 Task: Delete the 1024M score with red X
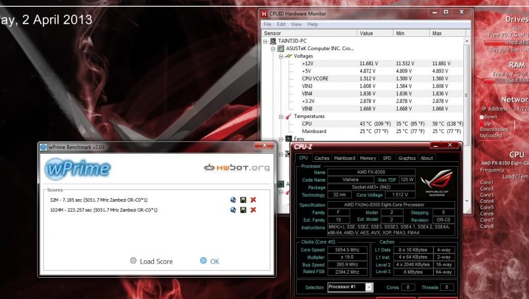point(253,210)
